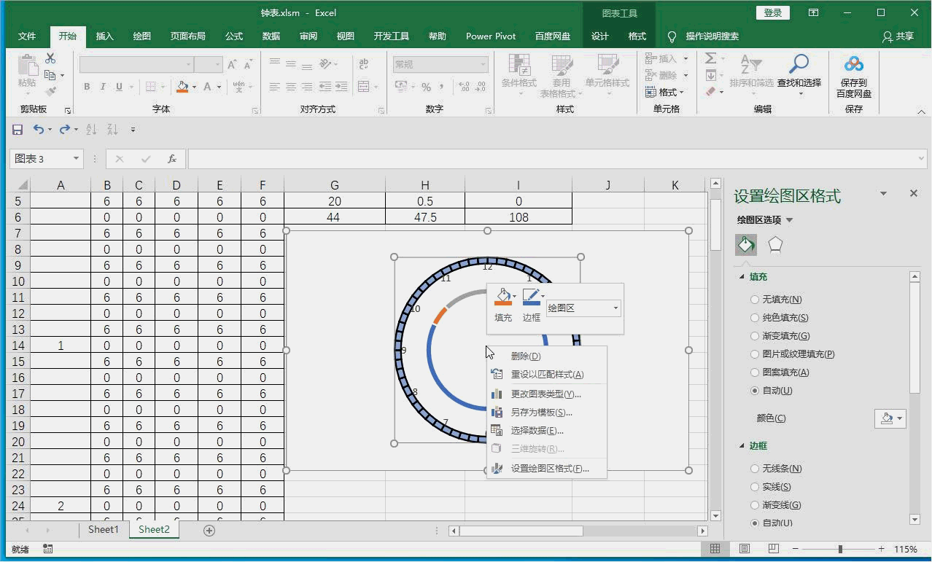Expand the 绘图区选项 dropdown in pane
Image resolution: width=932 pixels, height=562 pixels.
tap(789, 220)
